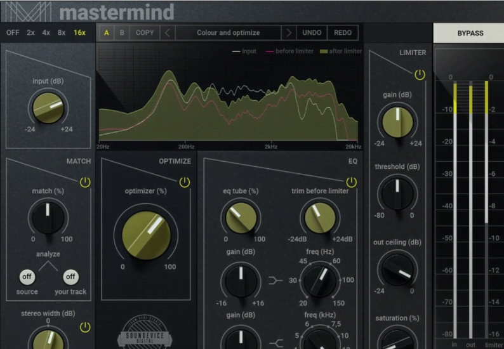Set oversampling to 8x
The width and height of the screenshot is (504, 349).
[62, 33]
